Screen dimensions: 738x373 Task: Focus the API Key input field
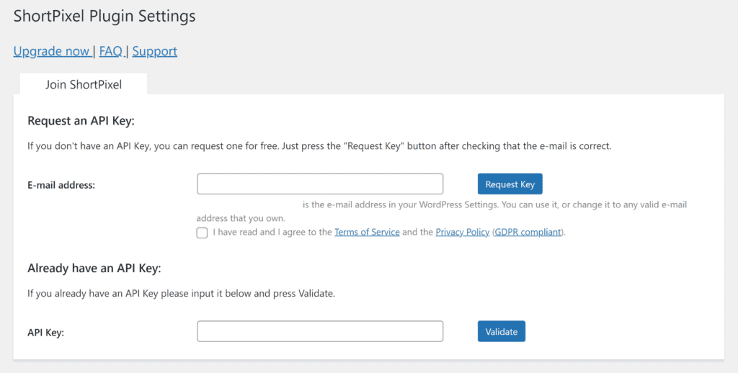320,331
